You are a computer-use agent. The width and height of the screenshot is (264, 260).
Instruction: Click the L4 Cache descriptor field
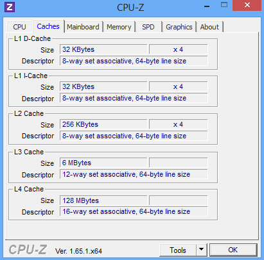[x=134, y=211]
